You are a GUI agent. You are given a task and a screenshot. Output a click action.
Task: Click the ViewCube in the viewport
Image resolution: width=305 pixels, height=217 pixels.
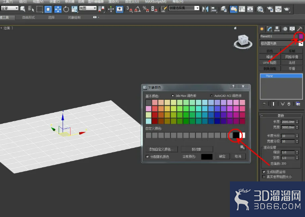click(x=243, y=41)
